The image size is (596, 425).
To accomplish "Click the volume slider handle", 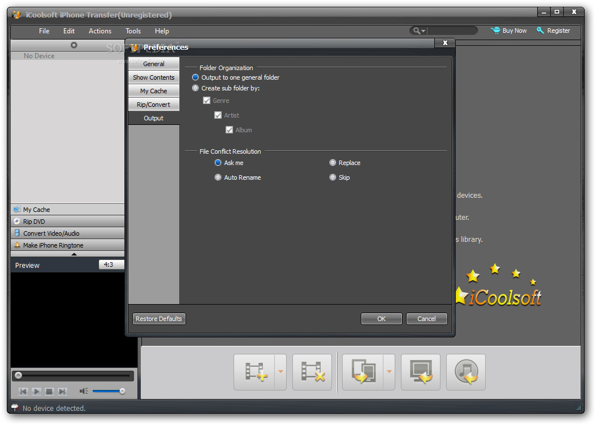I will click(x=122, y=391).
